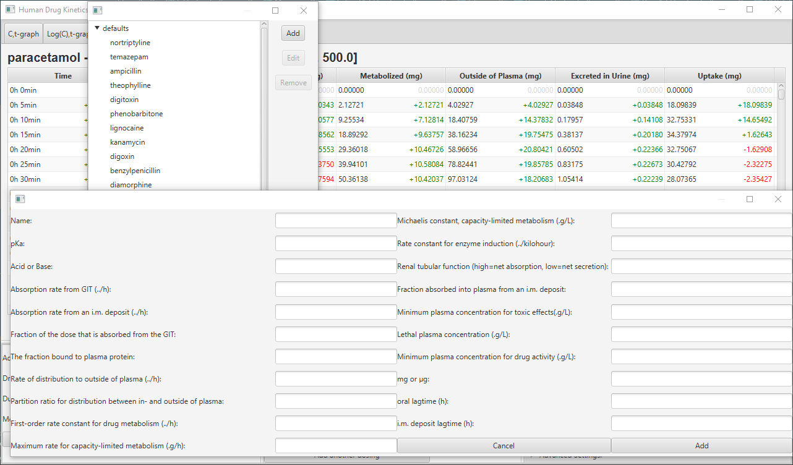Screen dimensions: 793x465
Task: Focus the pKa text field
Action: click(x=335, y=244)
